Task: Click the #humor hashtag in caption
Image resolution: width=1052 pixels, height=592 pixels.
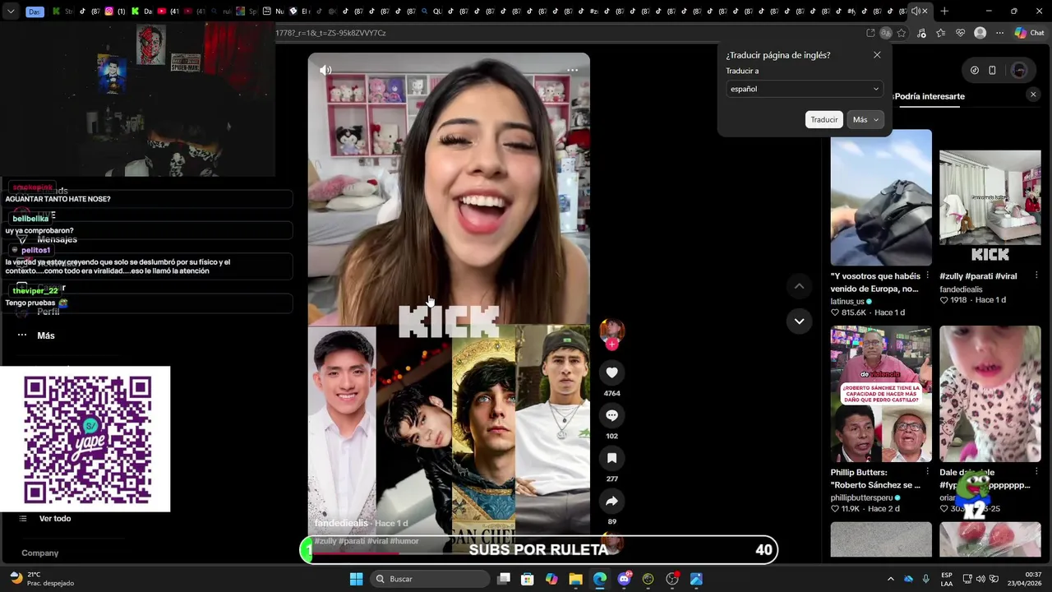Action: [404, 541]
